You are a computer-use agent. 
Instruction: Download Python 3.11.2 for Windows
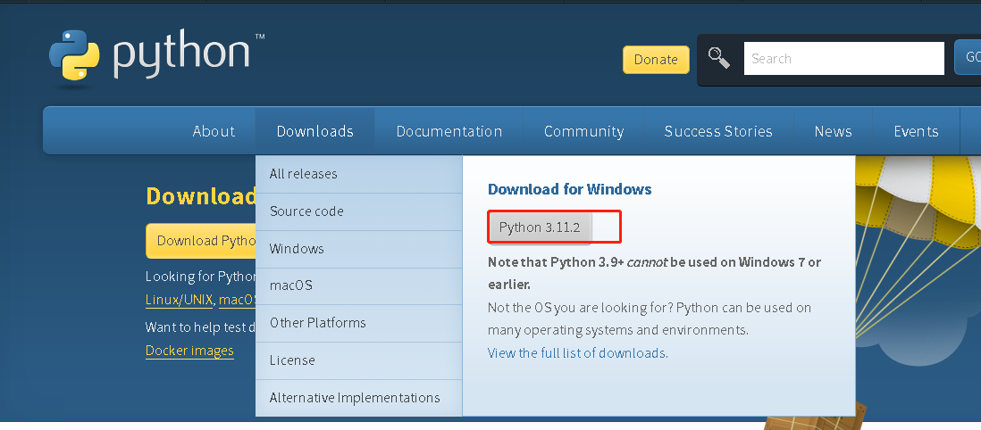click(x=540, y=227)
